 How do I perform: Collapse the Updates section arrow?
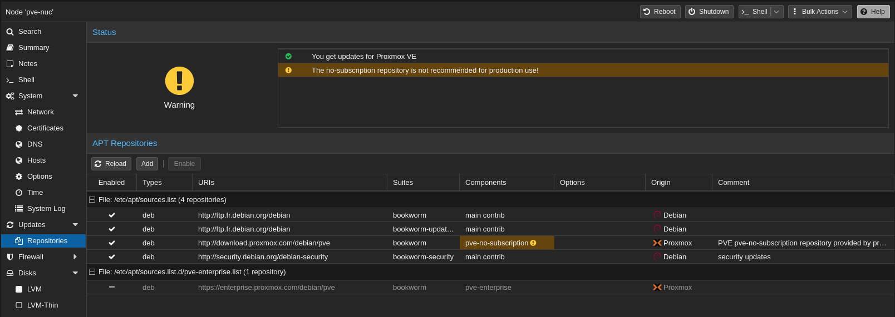(75, 225)
